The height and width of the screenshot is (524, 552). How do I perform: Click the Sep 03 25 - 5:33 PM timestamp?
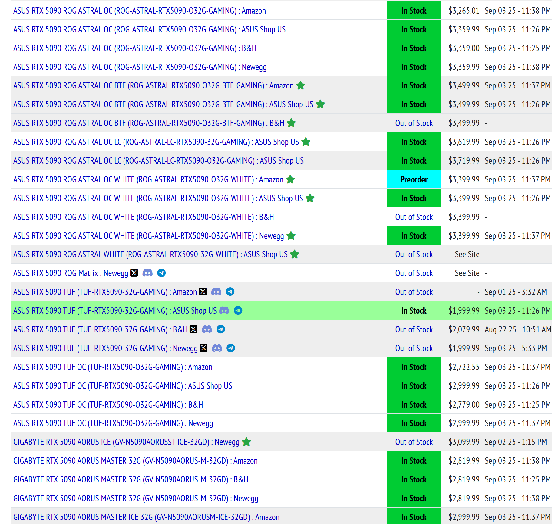point(516,348)
